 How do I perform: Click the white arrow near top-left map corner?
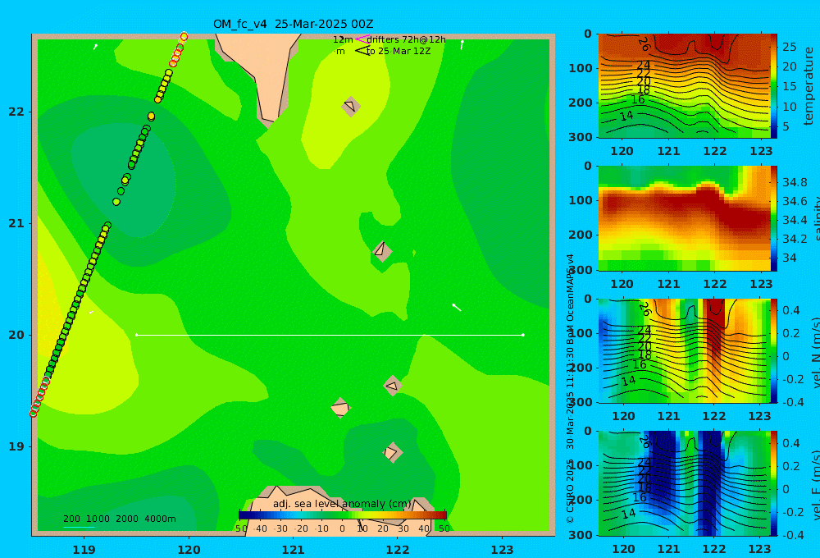click(x=96, y=47)
